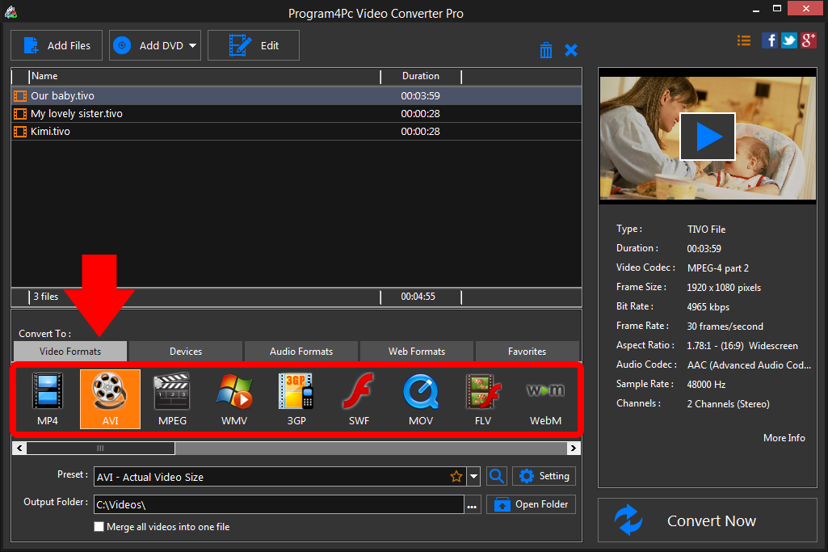The height and width of the screenshot is (552, 828).
Task: Pick the MOV QuickTime format
Action: coord(421,398)
